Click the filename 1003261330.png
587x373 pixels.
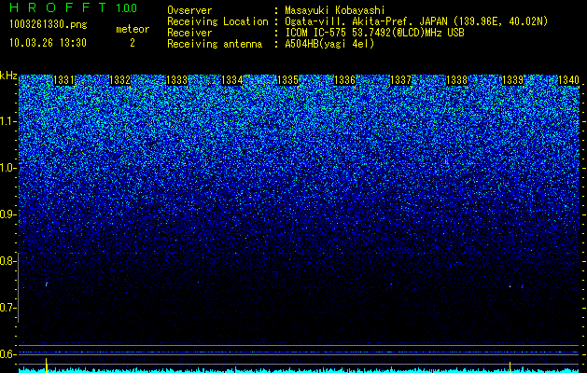[x=49, y=25]
